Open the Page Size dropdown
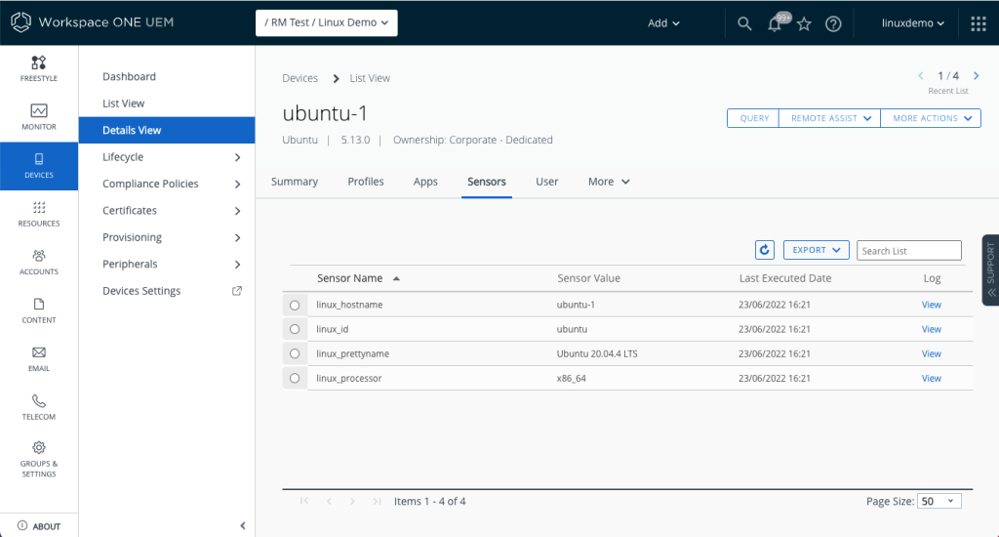The width and height of the screenshot is (999, 537). click(939, 501)
